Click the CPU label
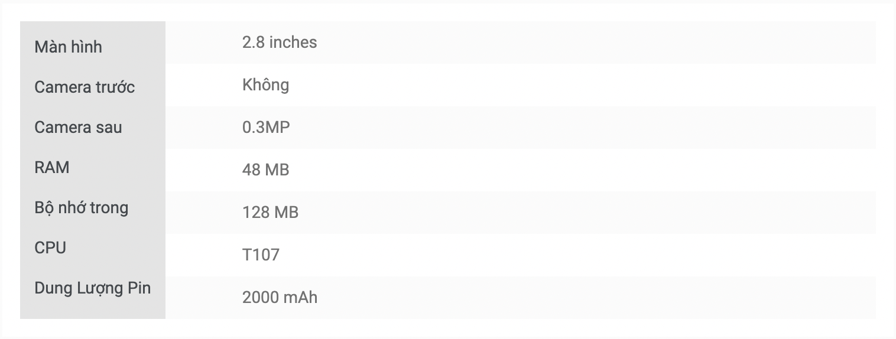Viewport: 896px width, 339px height. (50, 247)
